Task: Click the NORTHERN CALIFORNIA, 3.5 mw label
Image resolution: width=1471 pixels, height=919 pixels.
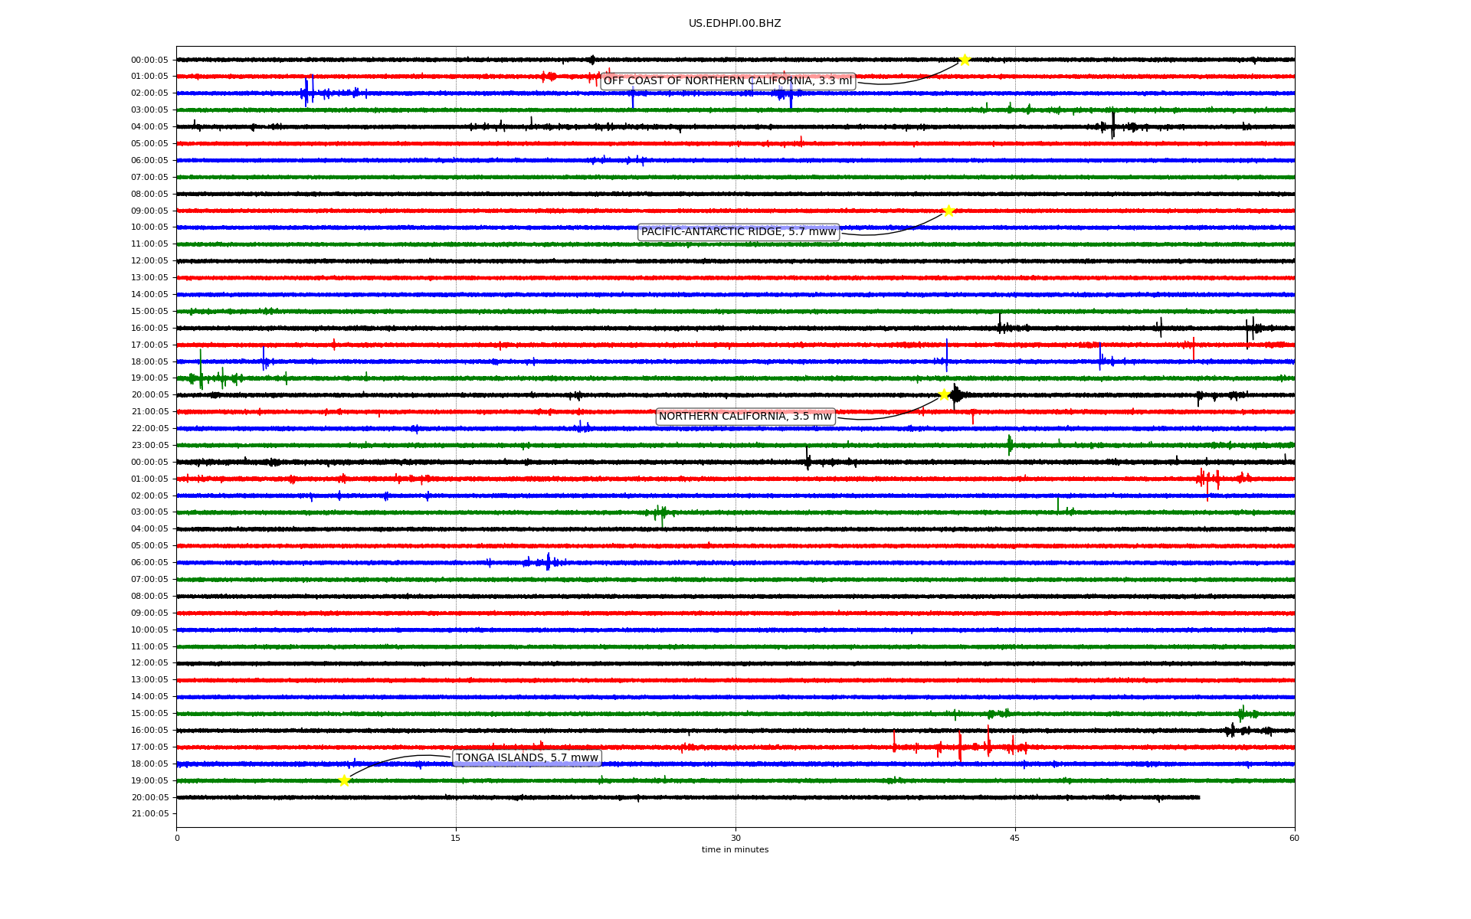Action: point(745,417)
